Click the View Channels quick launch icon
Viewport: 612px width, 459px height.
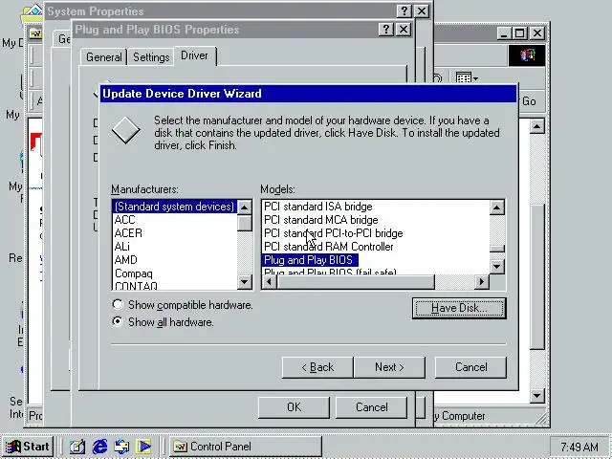pyautogui.click(x=144, y=447)
